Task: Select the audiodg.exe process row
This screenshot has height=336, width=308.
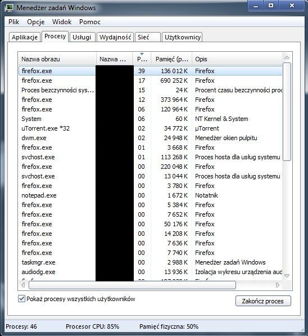Action: (x=151, y=272)
